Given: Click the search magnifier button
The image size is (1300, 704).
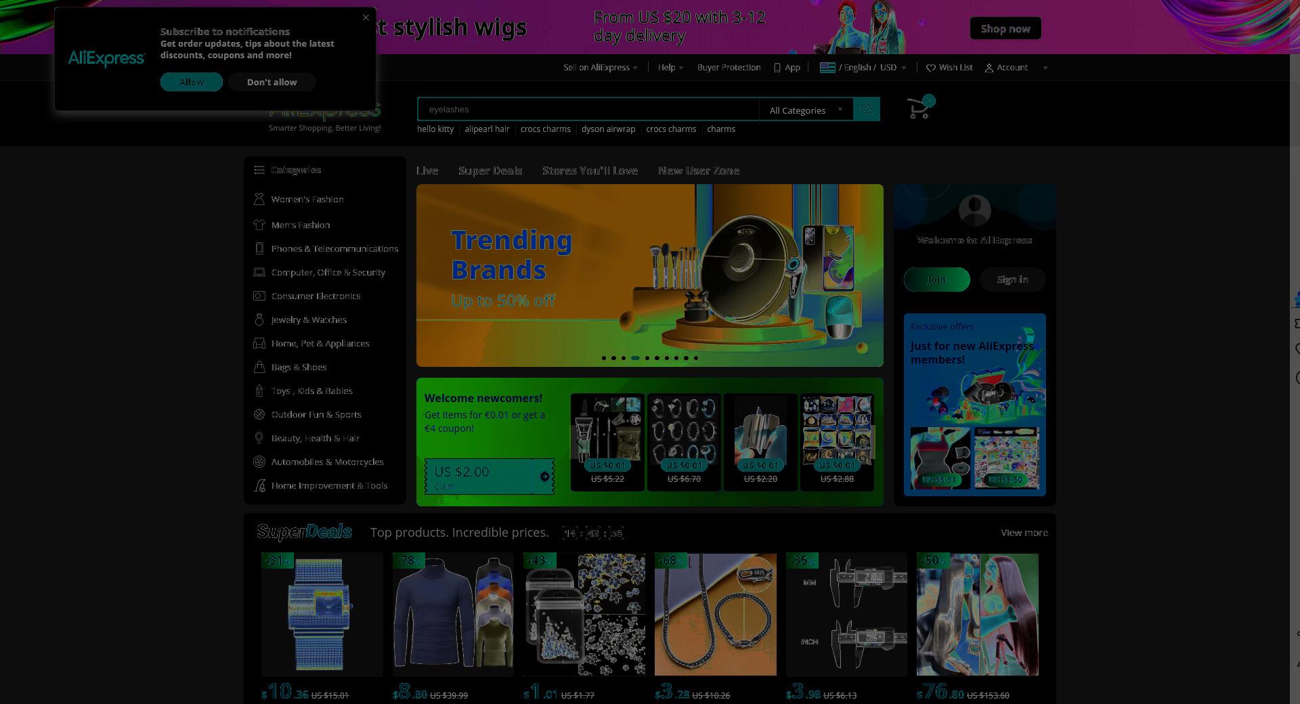Looking at the screenshot, I should point(866,109).
